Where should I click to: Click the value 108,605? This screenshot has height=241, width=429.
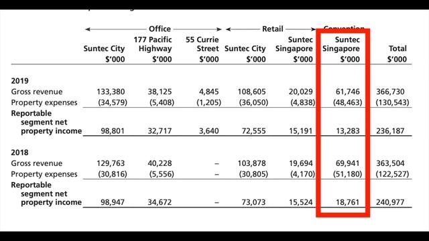252,92
